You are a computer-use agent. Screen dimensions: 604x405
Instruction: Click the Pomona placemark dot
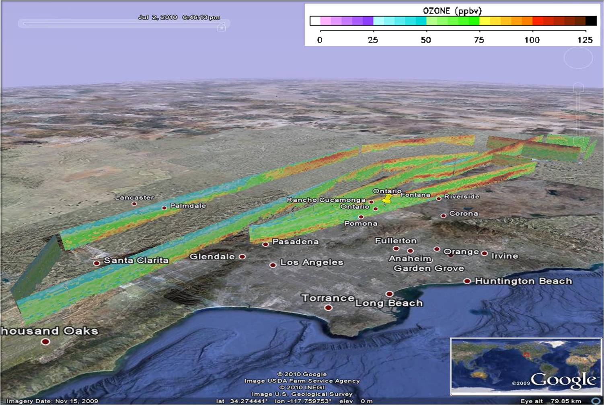point(361,217)
